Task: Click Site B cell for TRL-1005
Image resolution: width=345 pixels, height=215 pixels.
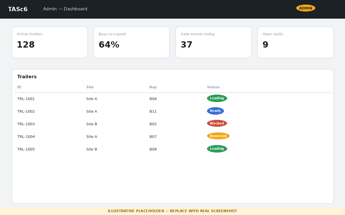Action: pyautogui.click(x=92, y=149)
